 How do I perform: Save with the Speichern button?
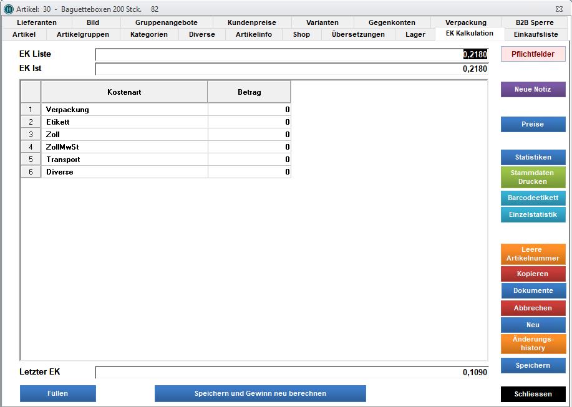tap(533, 365)
